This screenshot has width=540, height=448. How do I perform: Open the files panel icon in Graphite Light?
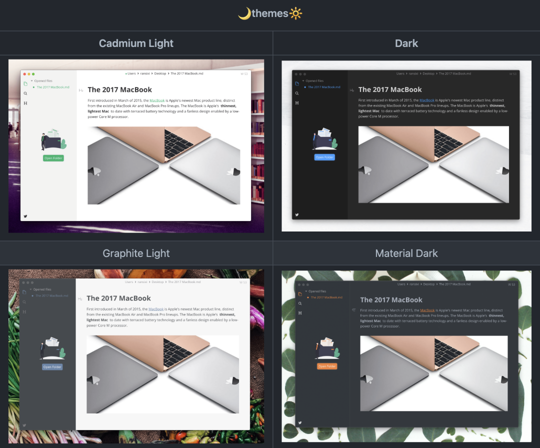(x=24, y=292)
